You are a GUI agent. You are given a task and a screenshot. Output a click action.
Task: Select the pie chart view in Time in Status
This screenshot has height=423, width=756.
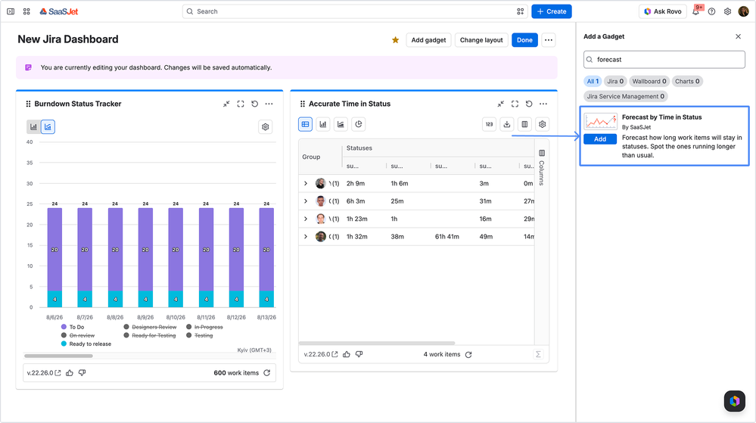point(359,124)
